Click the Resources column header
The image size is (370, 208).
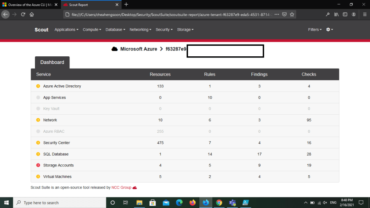click(160, 74)
